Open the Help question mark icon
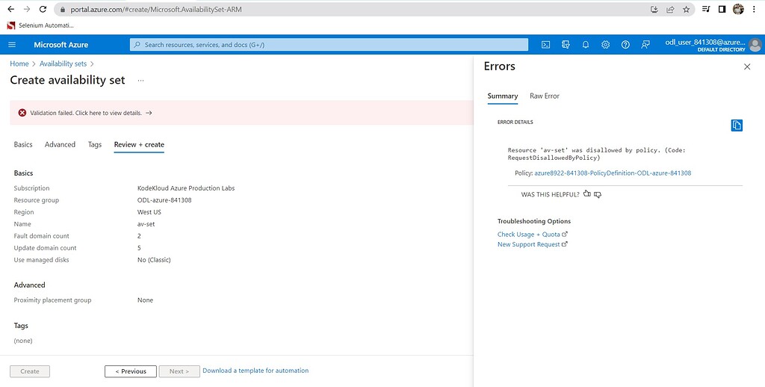Viewport: 765px width, 387px height. 625,45
